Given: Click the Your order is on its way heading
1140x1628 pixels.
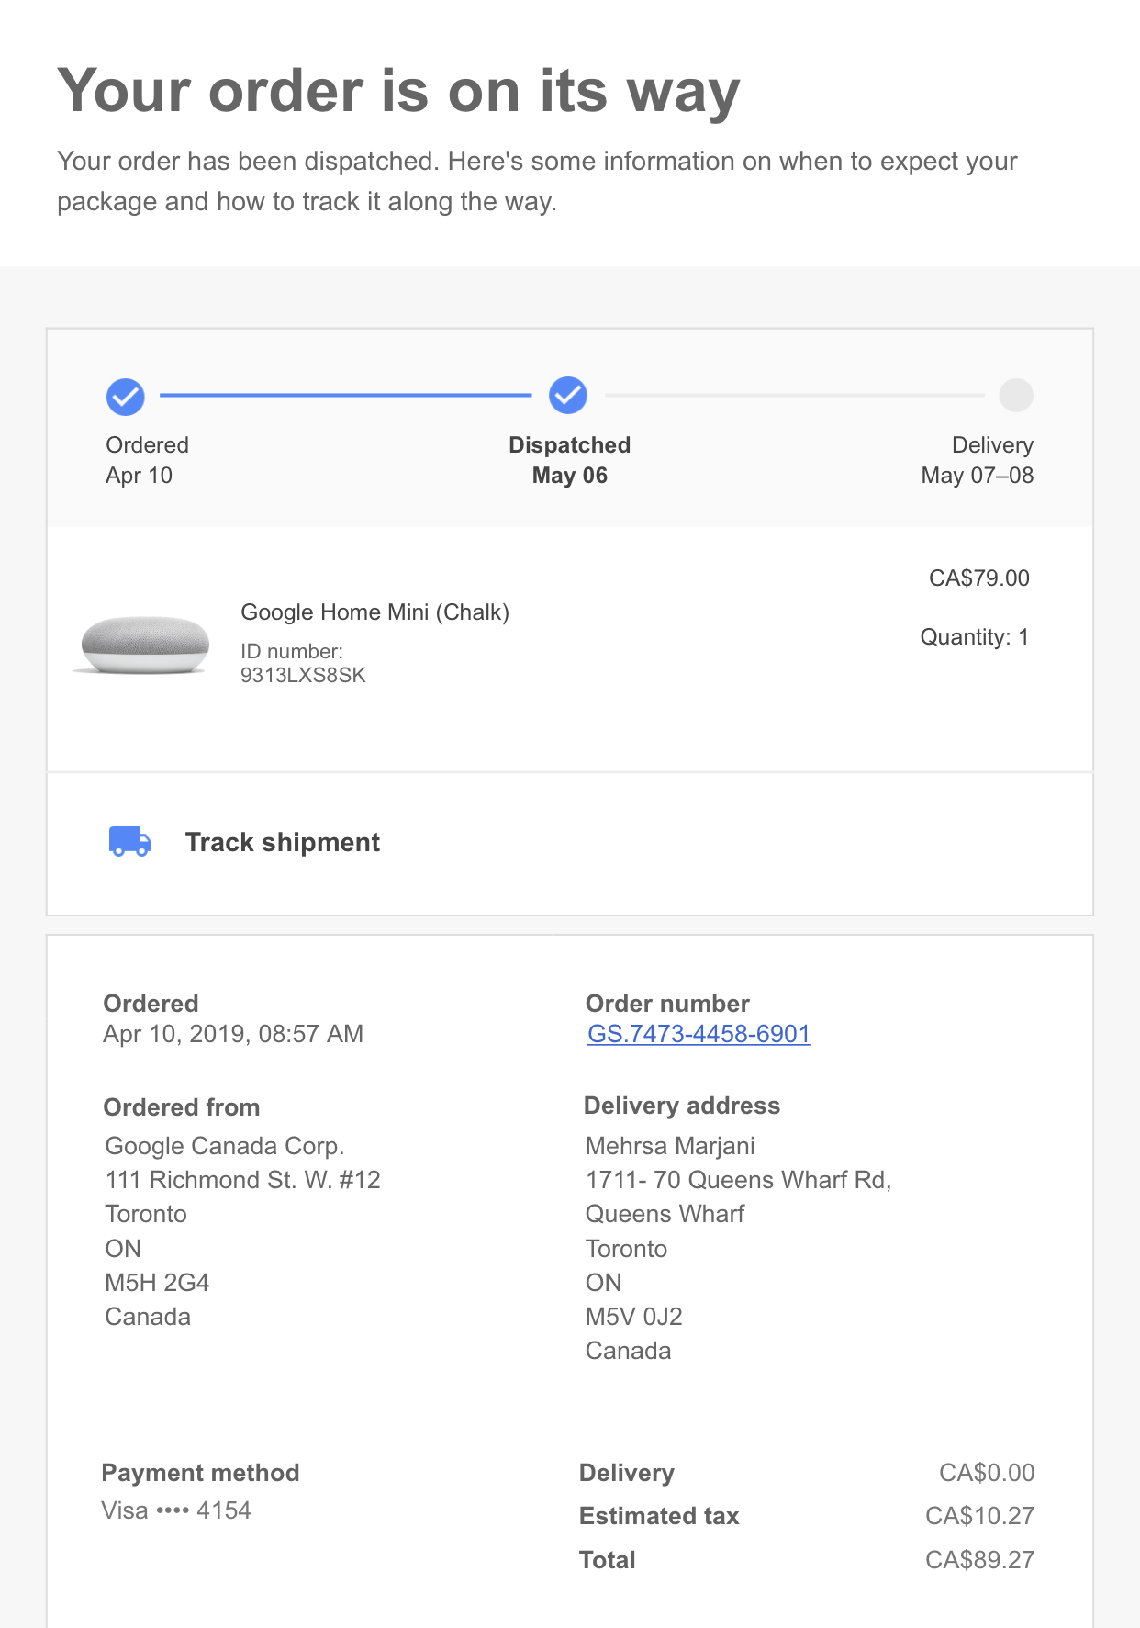Looking at the screenshot, I should pyautogui.click(x=398, y=92).
